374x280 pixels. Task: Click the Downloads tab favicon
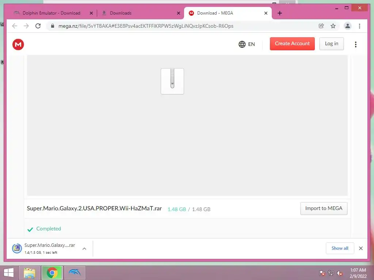coord(104,13)
